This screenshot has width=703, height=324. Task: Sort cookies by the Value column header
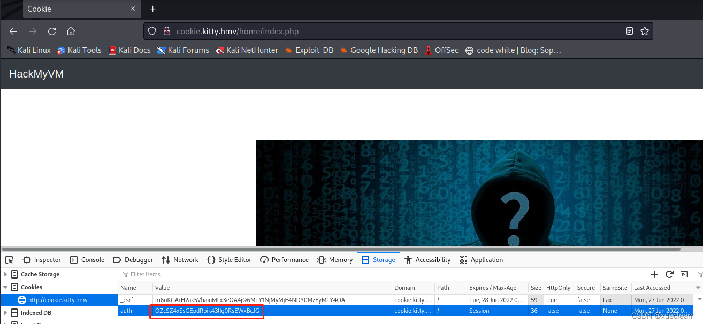(272, 288)
